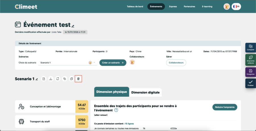Image resolution: width=256 pixels, height=131 pixels.
Task: Open the user avatar menu
Action: tap(227, 7)
